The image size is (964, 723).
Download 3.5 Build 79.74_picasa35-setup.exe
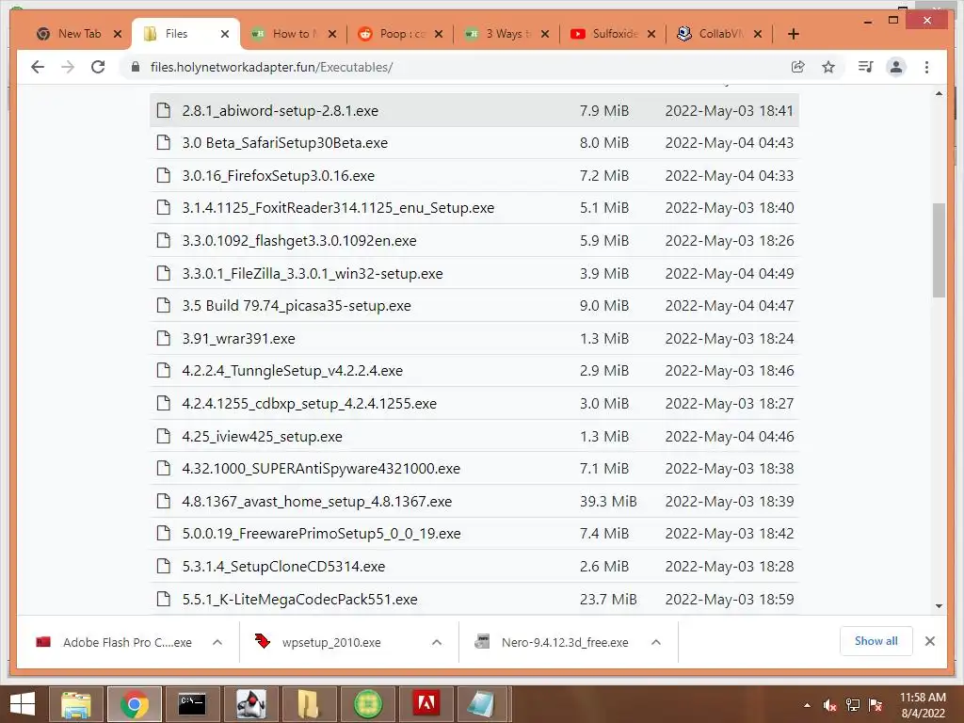coord(297,306)
